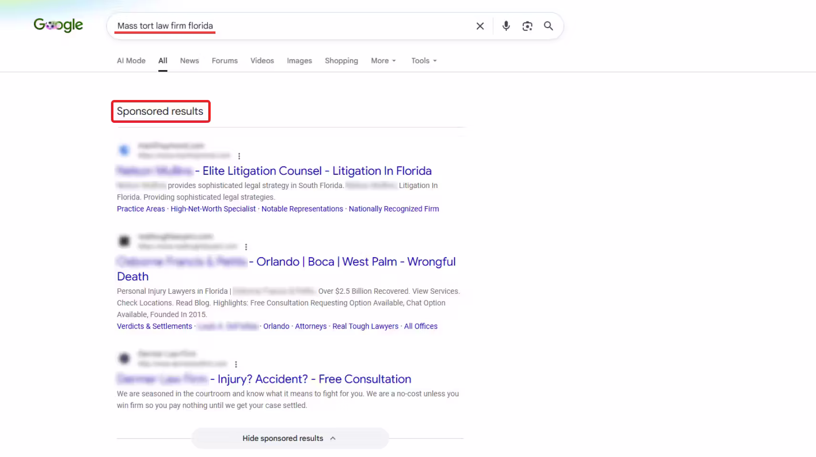
Task: Open Orlando | Boca | West Palm - Wrongful Death link
Action: (286, 269)
